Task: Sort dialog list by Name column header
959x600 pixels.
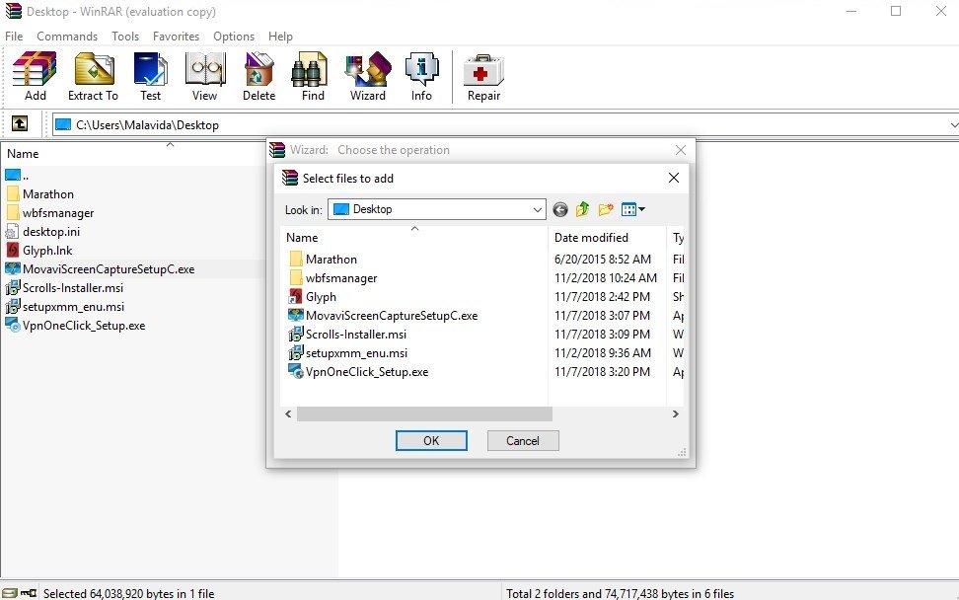Action: (x=414, y=237)
